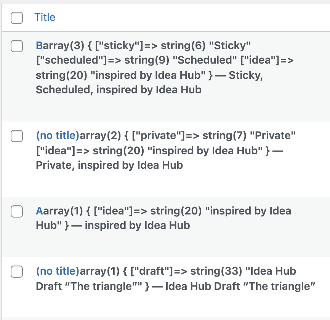This screenshot has width=330, height=320.
Task: Check the checkbox for post B
Action: [17, 46]
